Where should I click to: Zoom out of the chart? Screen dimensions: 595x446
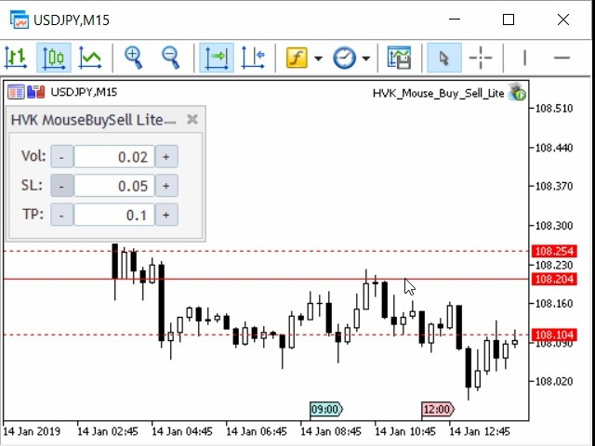(170, 58)
